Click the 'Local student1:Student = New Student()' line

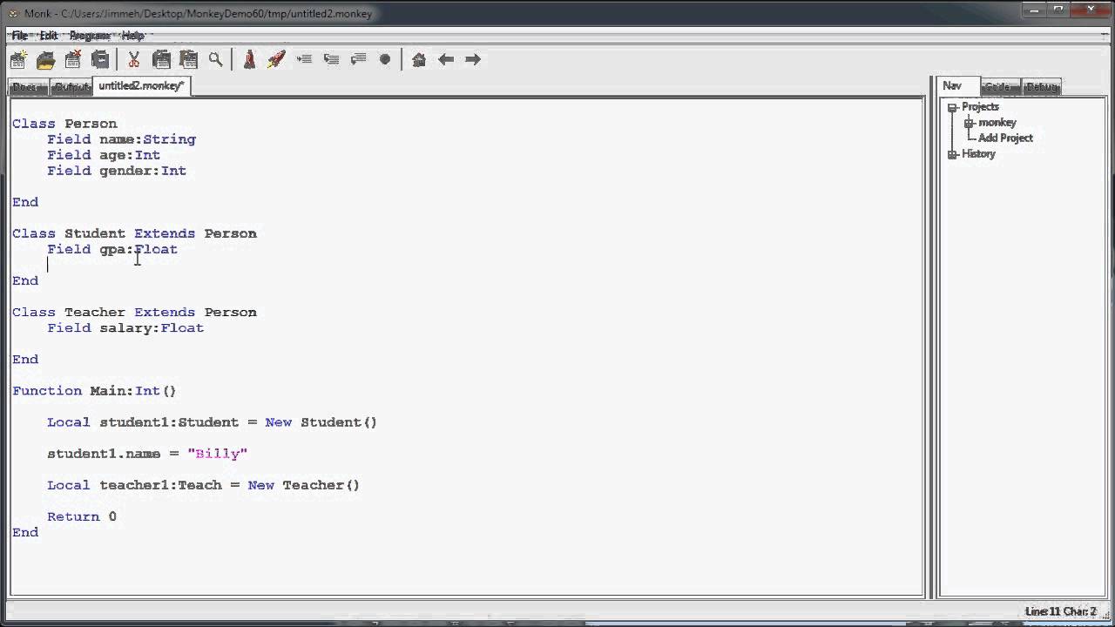tap(212, 422)
